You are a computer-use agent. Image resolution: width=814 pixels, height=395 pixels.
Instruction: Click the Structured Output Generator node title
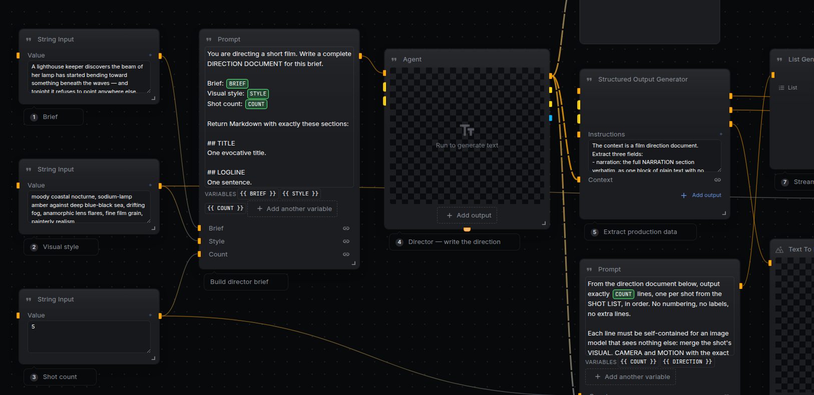pos(643,79)
